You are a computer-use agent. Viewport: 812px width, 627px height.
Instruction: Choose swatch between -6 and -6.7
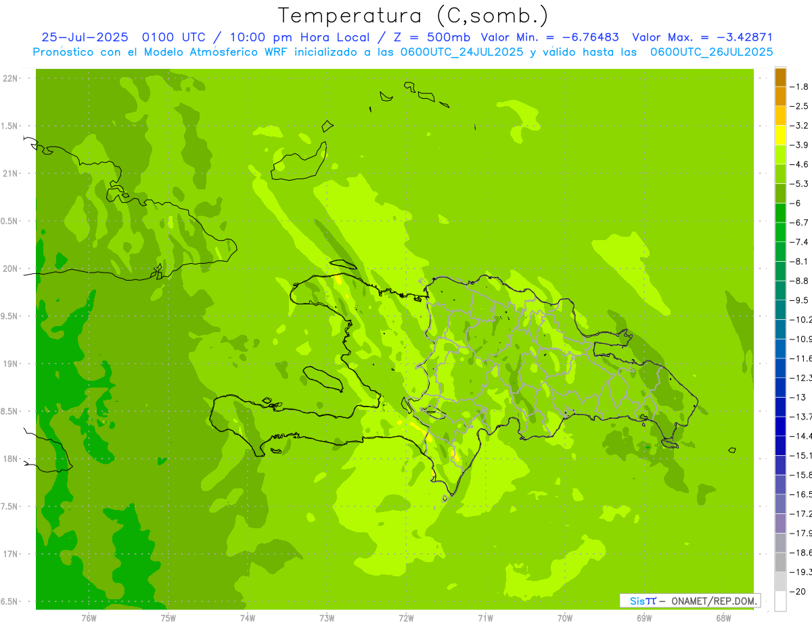tap(781, 212)
